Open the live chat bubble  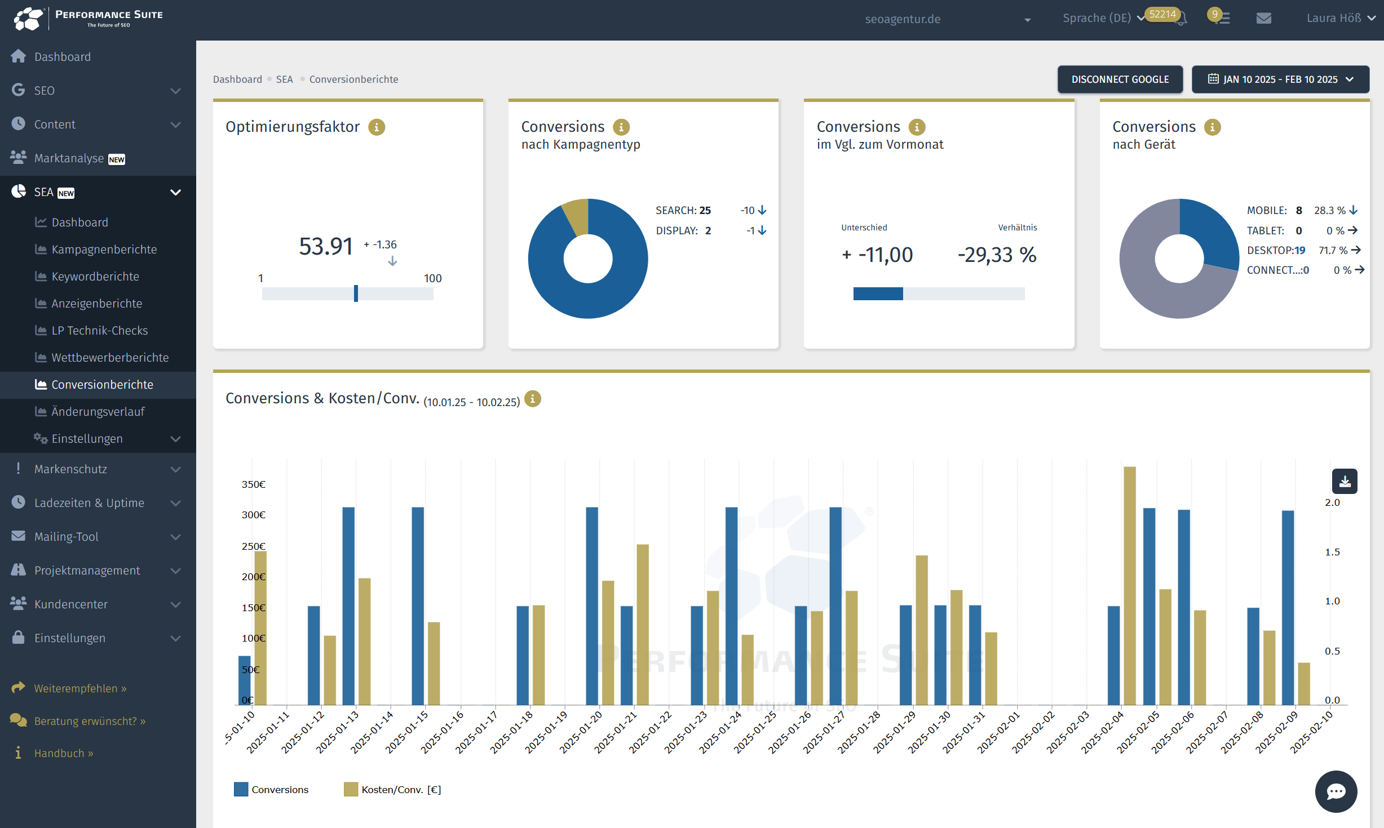[1336, 791]
